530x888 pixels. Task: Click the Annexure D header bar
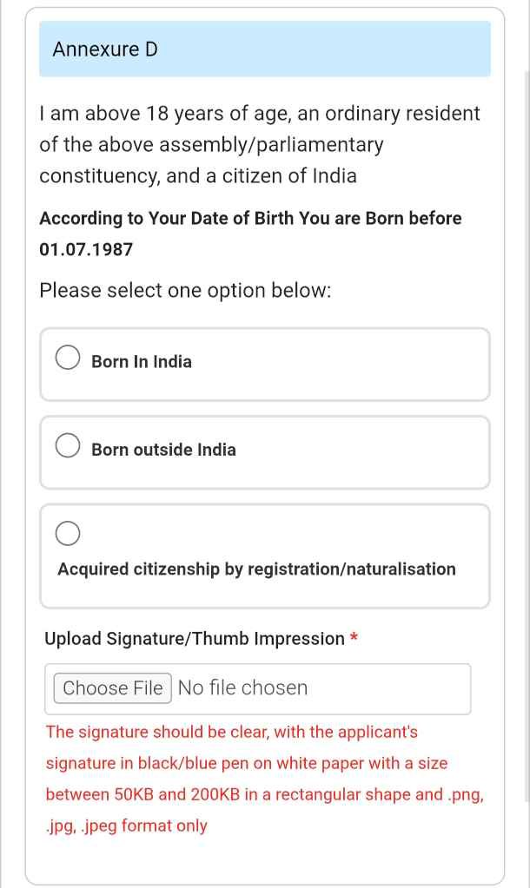264,49
